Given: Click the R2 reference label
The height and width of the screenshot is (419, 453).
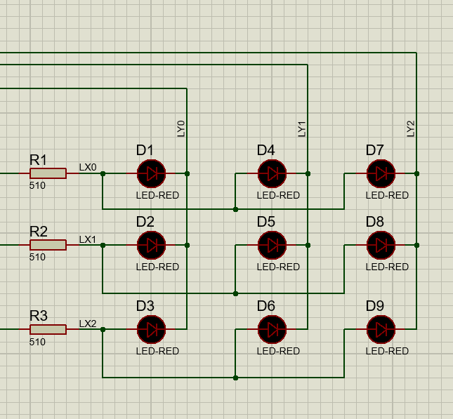Looking at the screenshot, I should click(x=39, y=232).
